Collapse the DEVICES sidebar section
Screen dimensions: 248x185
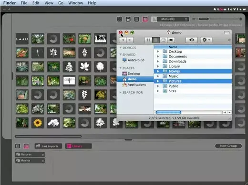(121, 48)
